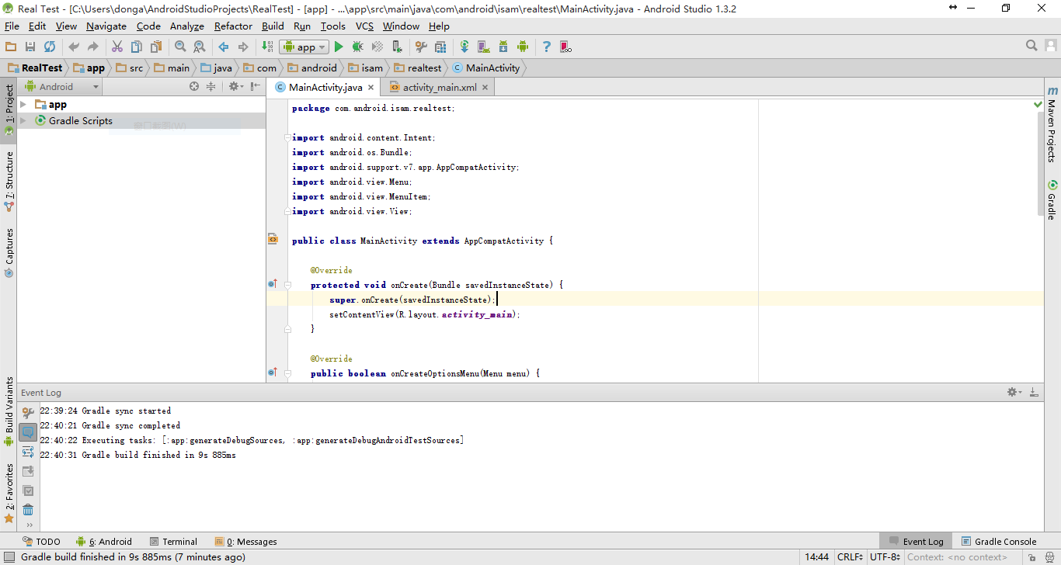The image size is (1061, 565).
Task: Click the Debug app bug icon
Action: tap(358, 47)
